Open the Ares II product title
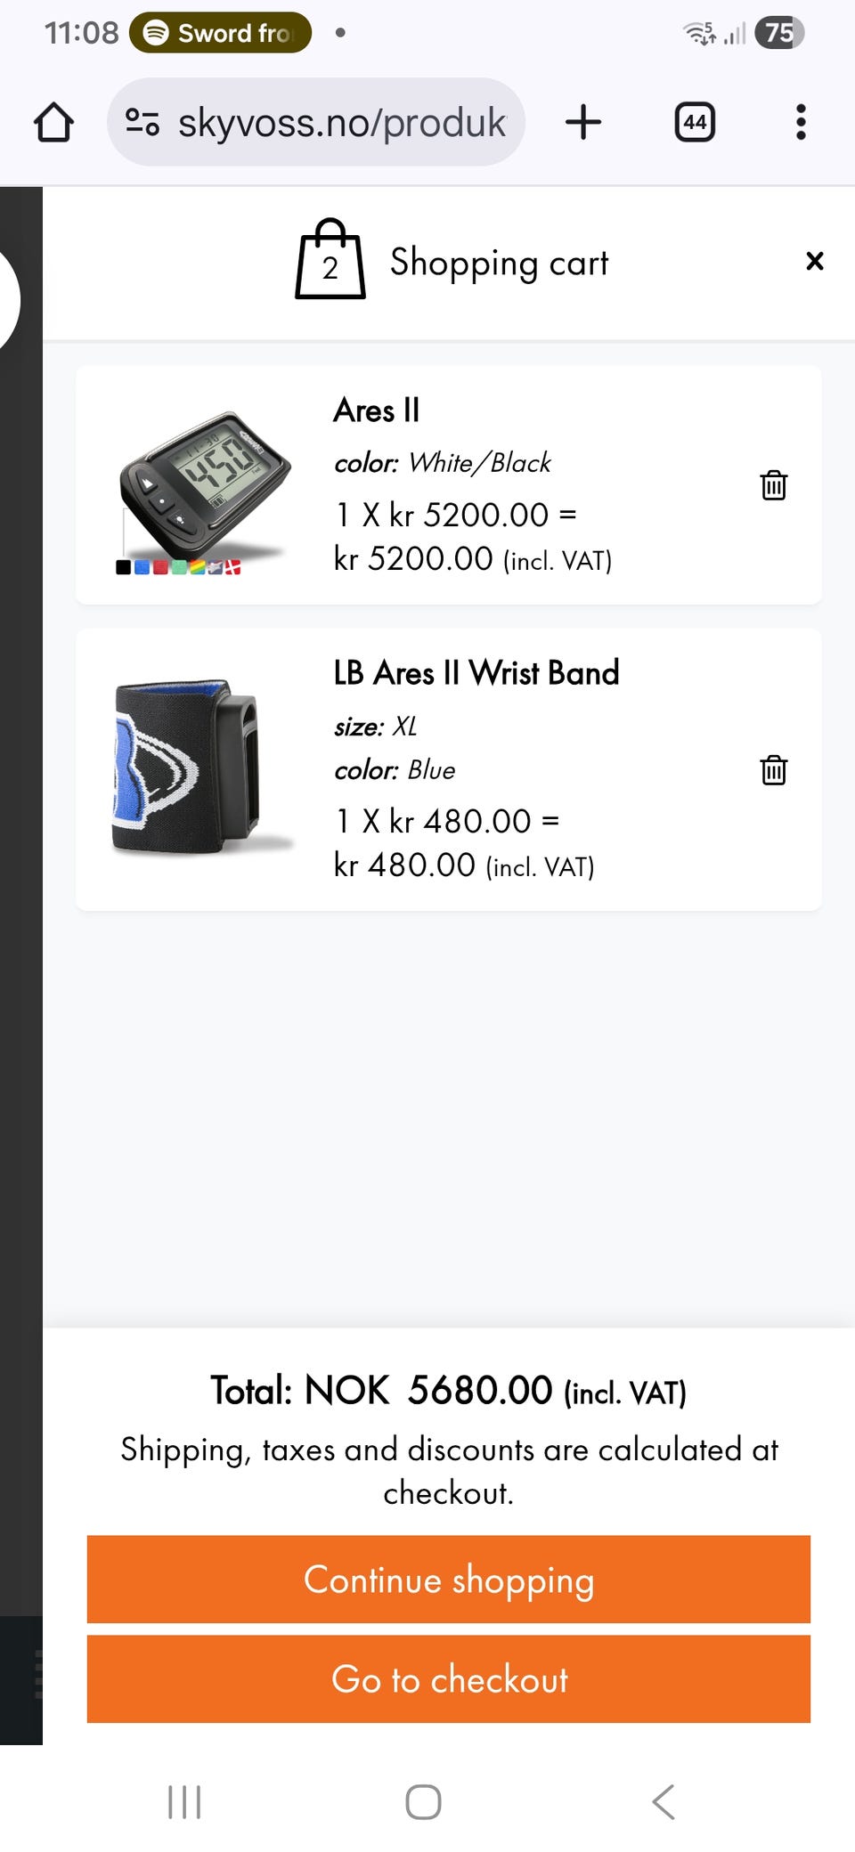 [376, 410]
